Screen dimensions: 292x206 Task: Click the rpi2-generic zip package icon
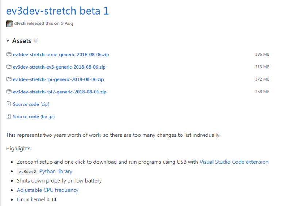[x=9, y=92]
